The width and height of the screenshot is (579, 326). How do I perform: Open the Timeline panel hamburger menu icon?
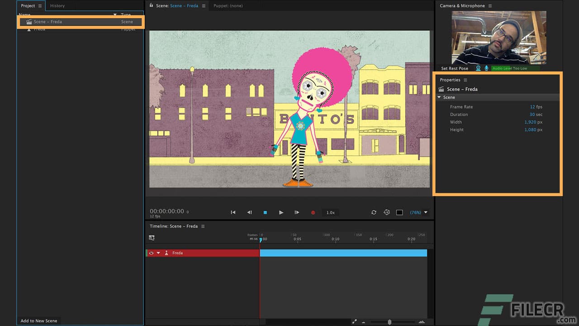(x=202, y=226)
